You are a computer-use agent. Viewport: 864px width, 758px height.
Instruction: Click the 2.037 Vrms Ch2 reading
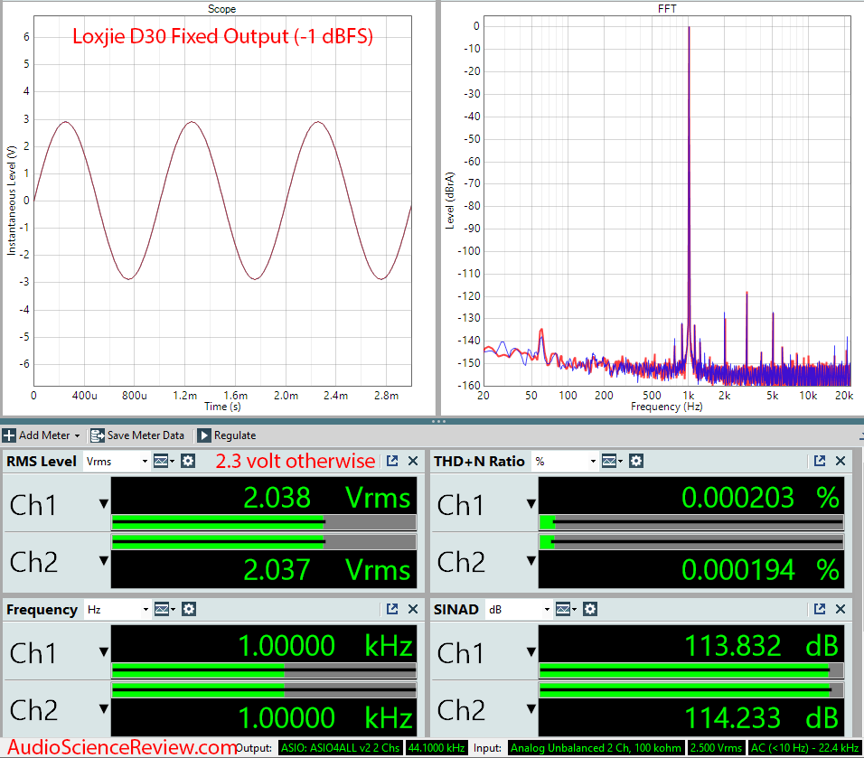[327, 569]
